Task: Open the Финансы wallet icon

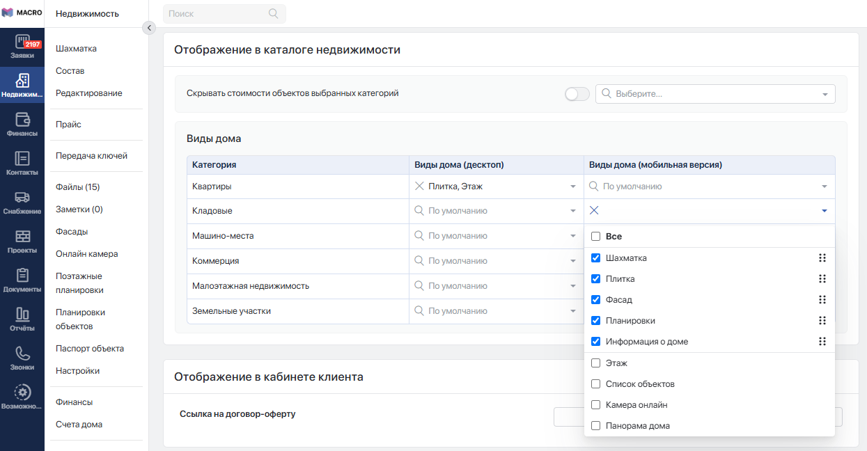Action: click(x=22, y=120)
